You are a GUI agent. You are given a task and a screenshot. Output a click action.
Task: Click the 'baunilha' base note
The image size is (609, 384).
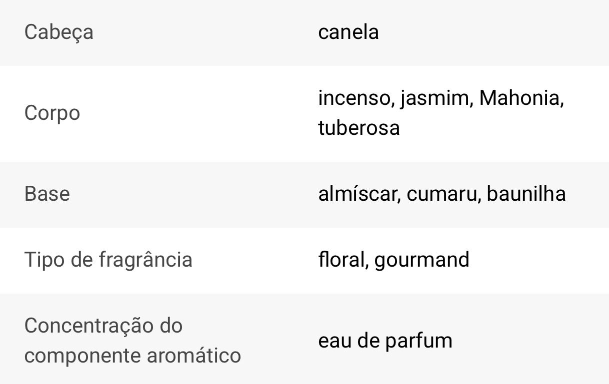(x=526, y=194)
